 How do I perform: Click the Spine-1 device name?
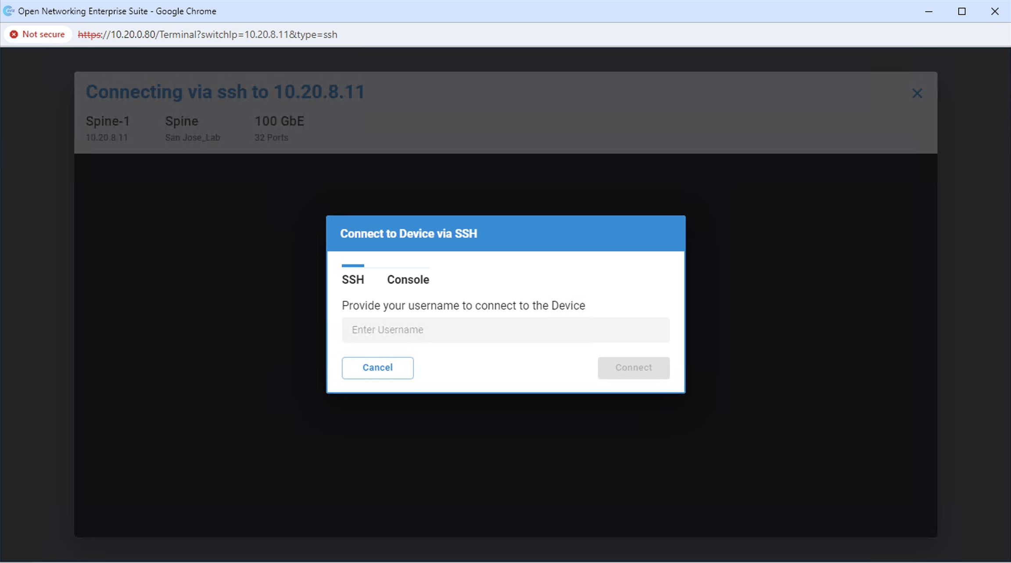tap(108, 121)
